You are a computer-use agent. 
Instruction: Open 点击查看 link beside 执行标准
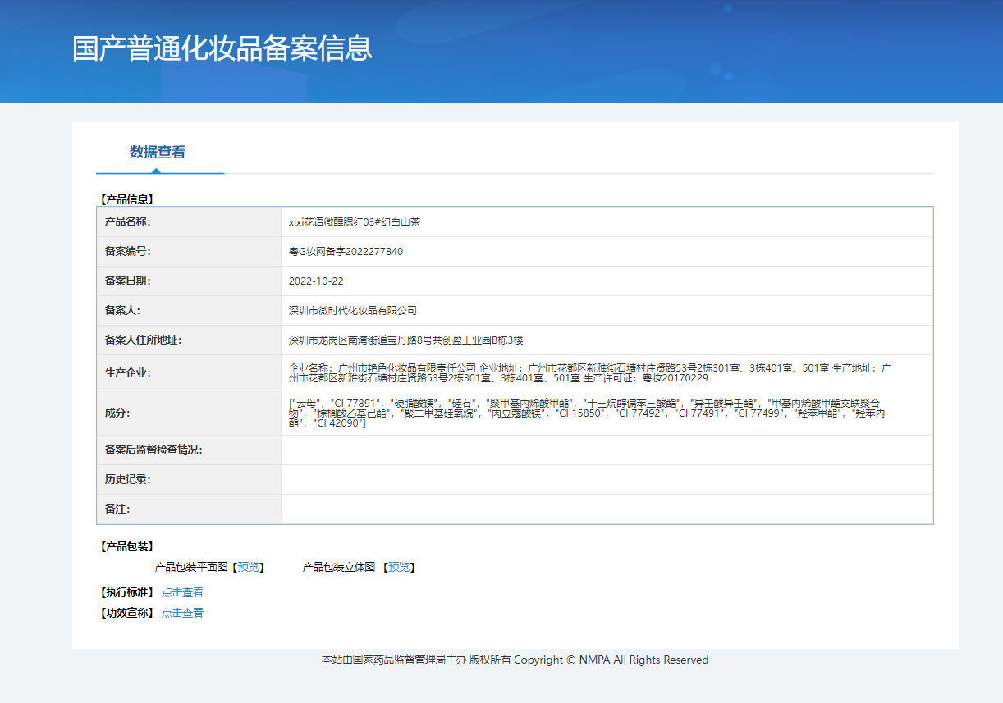182,592
